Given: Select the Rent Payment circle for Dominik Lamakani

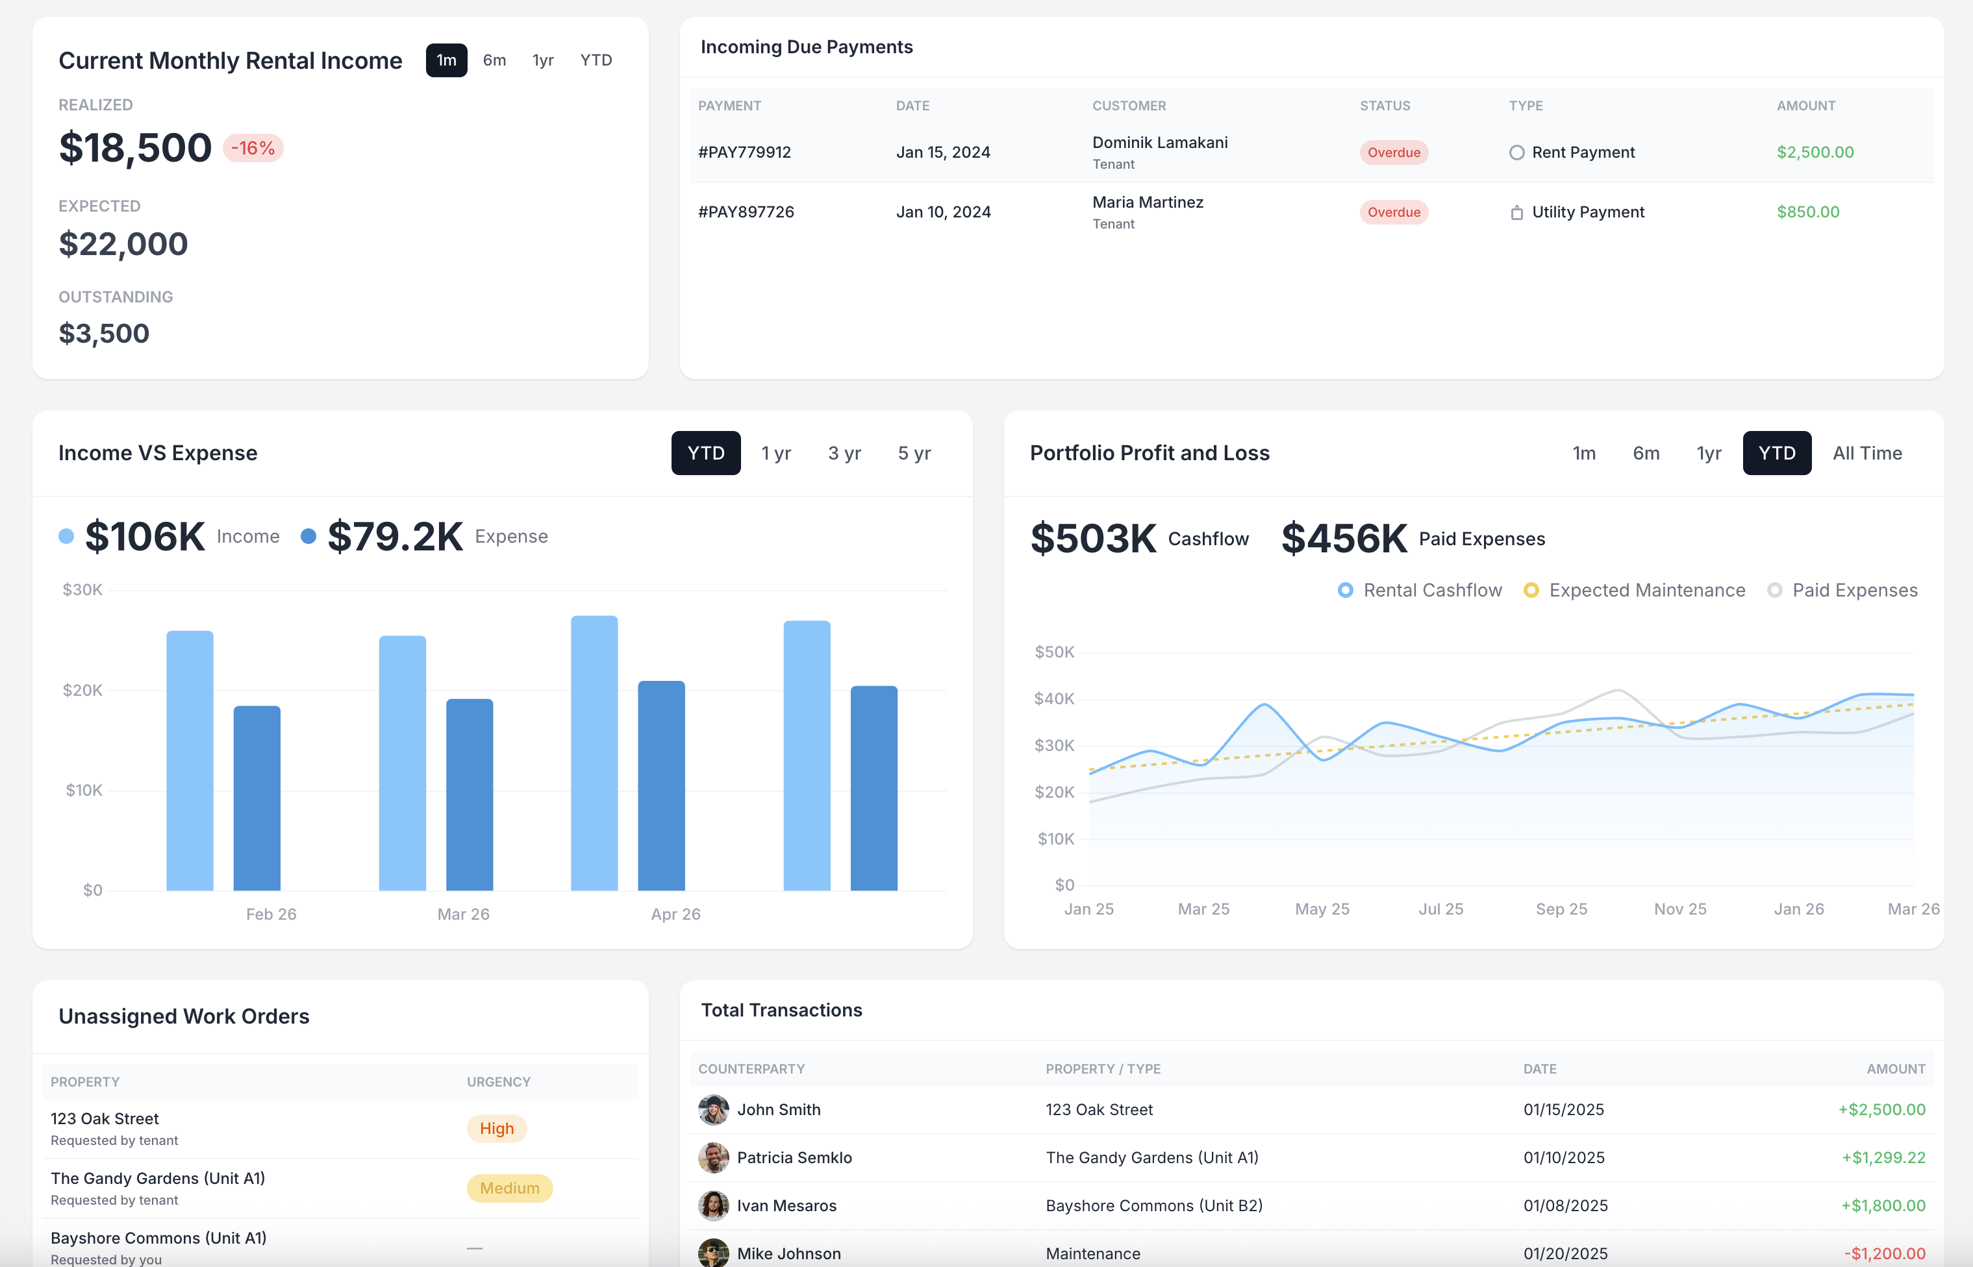Looking at the screenshot, I should tap(1516, 152).
